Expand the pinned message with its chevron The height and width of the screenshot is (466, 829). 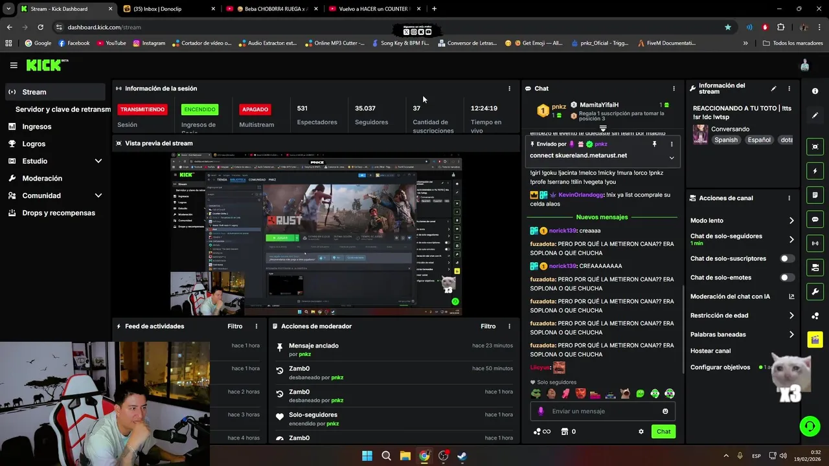pos(672,158)
